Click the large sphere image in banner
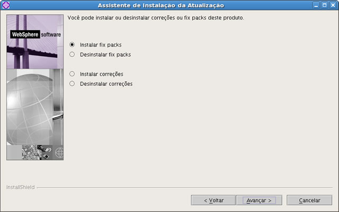The image size is (339, 212). tap(30, 108)
